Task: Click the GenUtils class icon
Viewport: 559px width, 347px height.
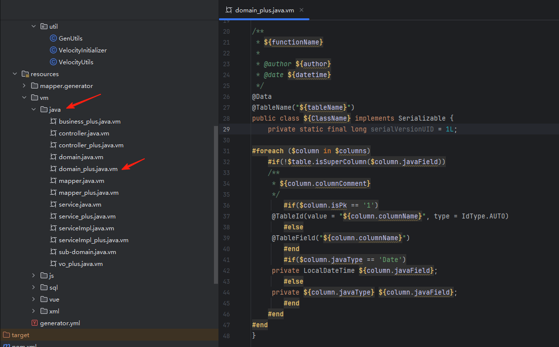Action: coord(53,38)
